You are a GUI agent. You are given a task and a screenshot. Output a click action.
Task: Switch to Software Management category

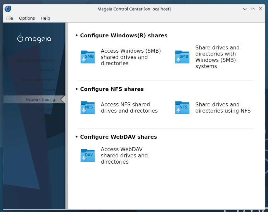point(36,60)
